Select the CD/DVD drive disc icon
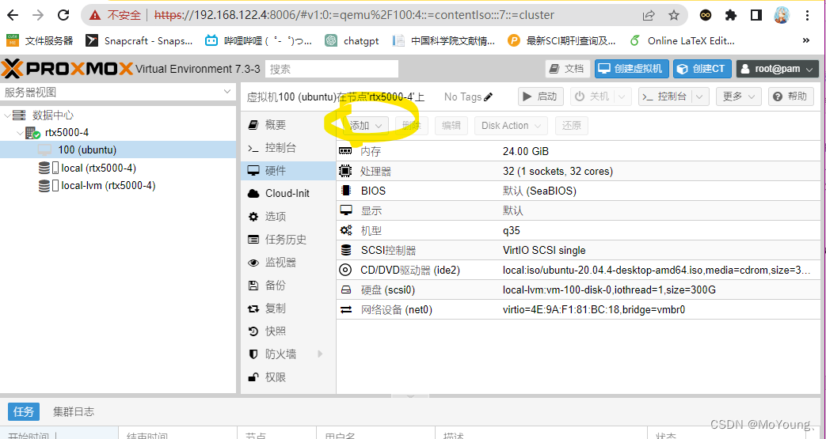Image resolution: width=826 pixels, height=439 pixels. coord(345,270)
